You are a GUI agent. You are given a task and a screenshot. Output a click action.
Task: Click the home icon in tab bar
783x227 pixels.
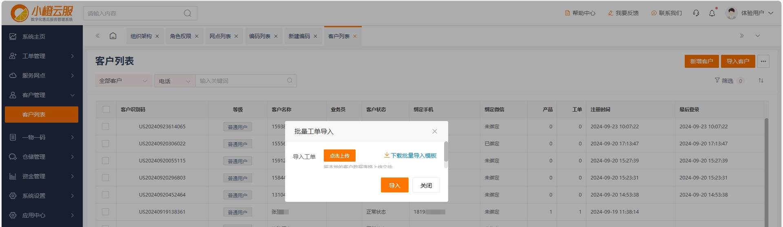pos(113,36)
